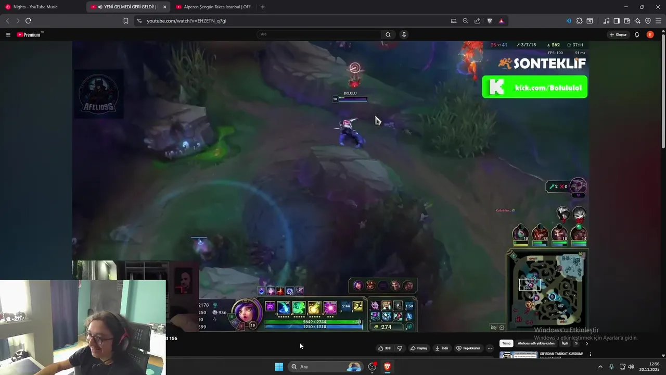Mute tab via speaker icon on active tab

(x=100, y=7)
